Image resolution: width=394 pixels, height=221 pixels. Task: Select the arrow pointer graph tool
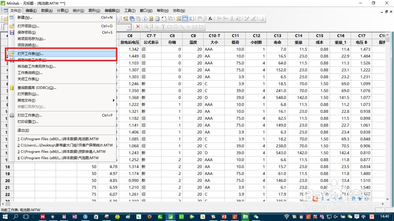point(157,27)
